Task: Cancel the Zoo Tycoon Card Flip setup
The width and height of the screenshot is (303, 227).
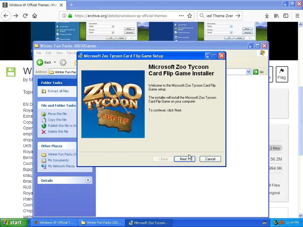Action: click(210, 159)
